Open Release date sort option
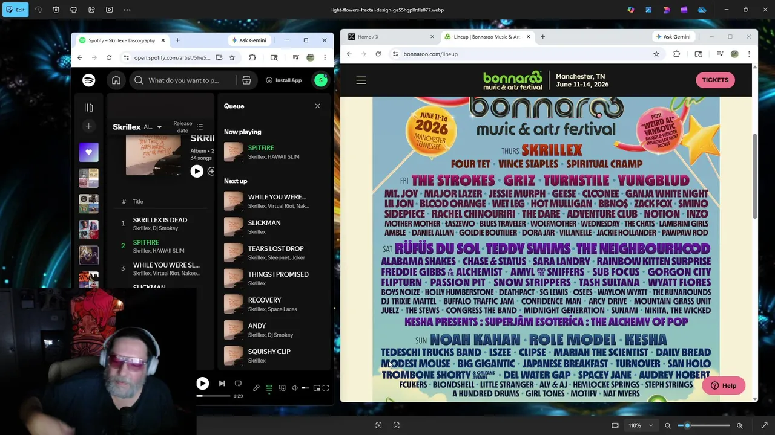The height and width of the screenshot is (435, 775). [x=182, y=127]
